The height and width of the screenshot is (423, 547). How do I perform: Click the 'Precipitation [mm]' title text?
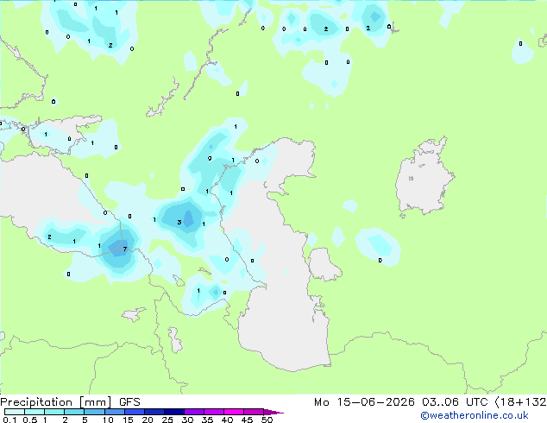pos(56,402)
